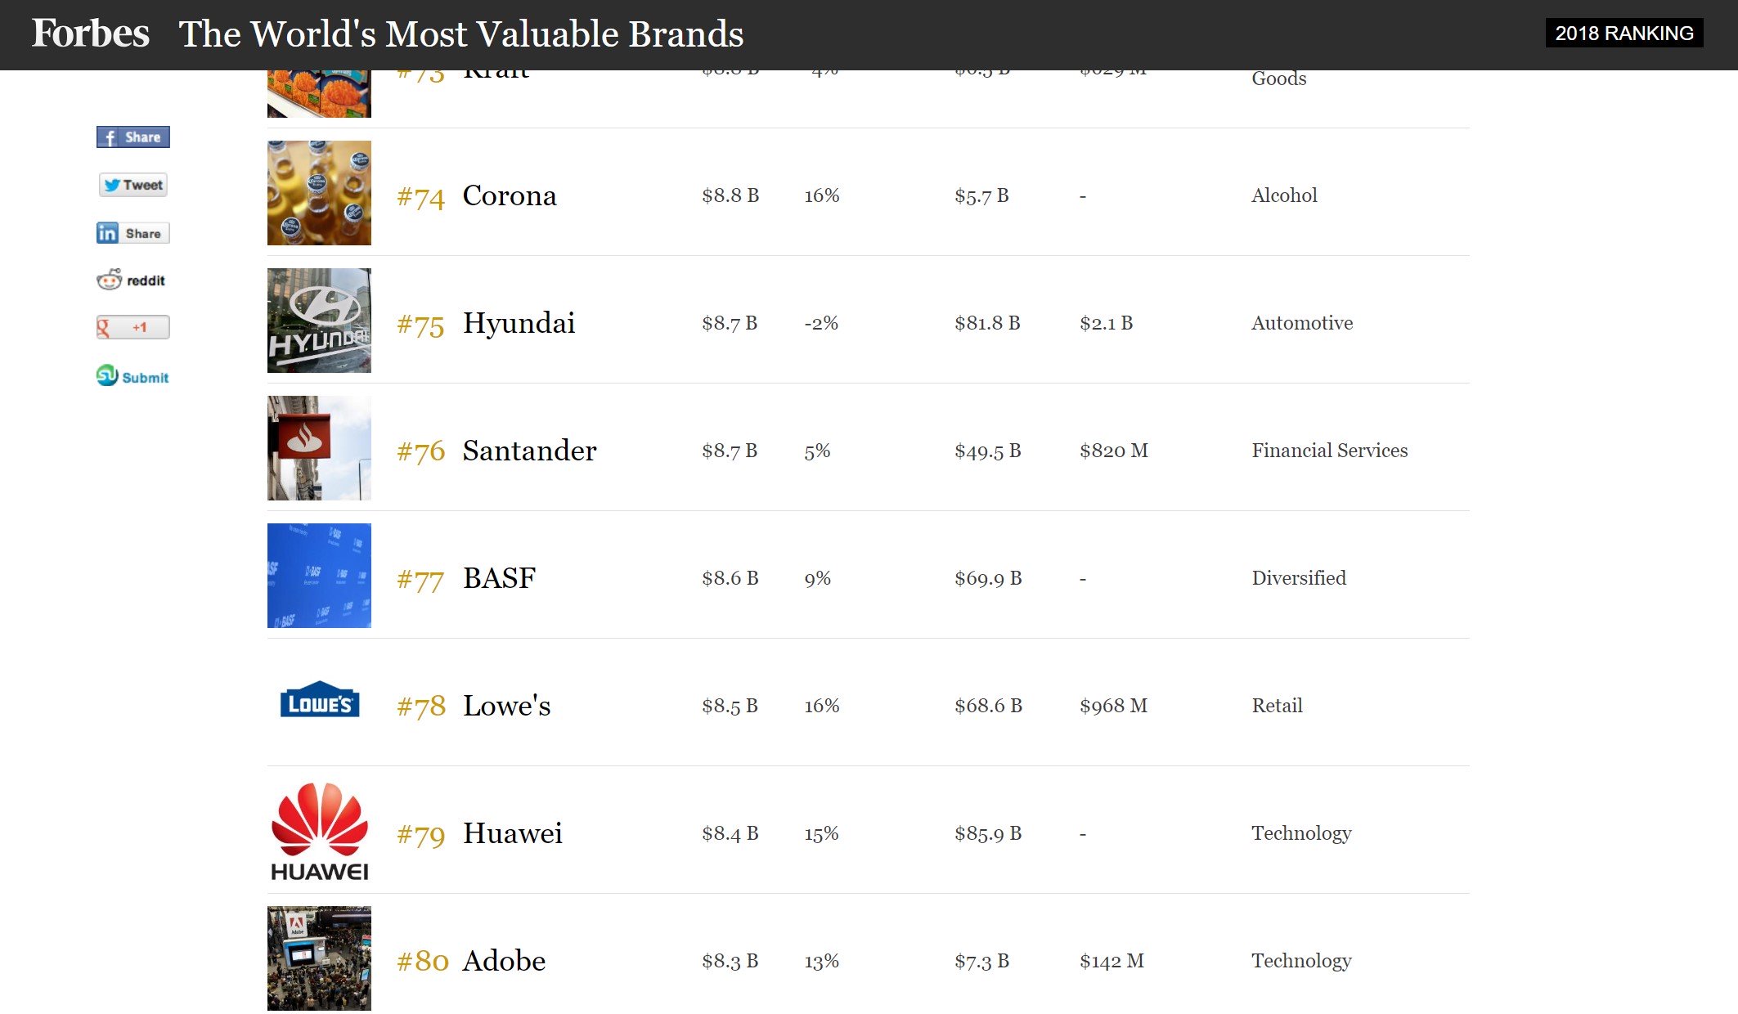Click the Huawei logo thumbnail
This screenshot has height=1014, width=1738.
click(x=319, y=831)
